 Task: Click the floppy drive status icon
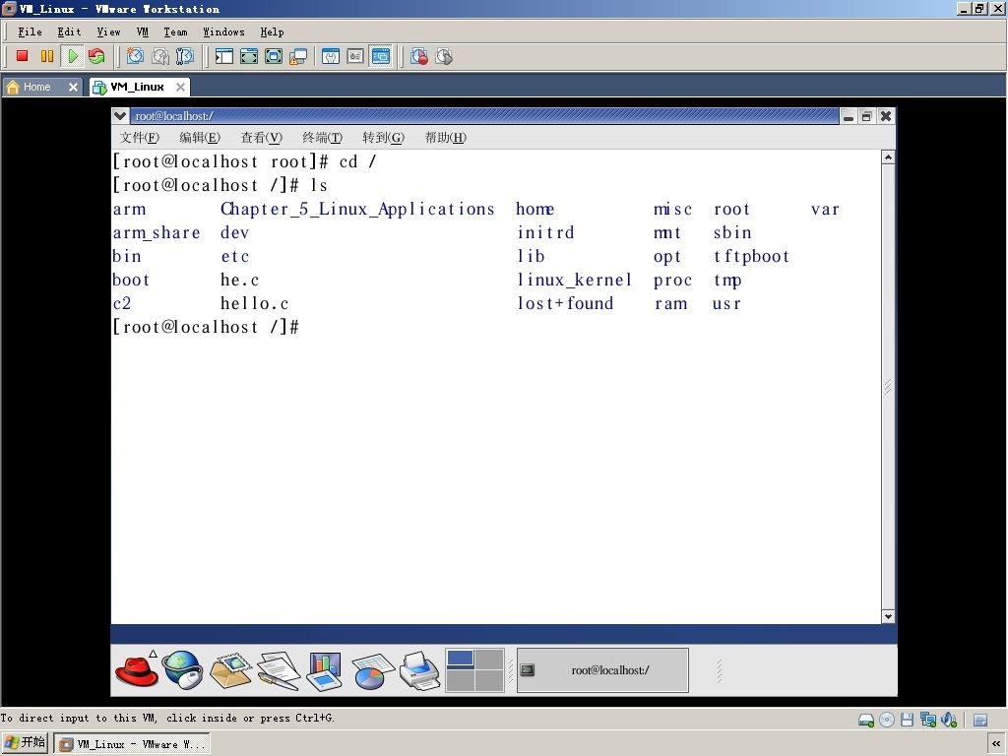(x=907, y=720)
